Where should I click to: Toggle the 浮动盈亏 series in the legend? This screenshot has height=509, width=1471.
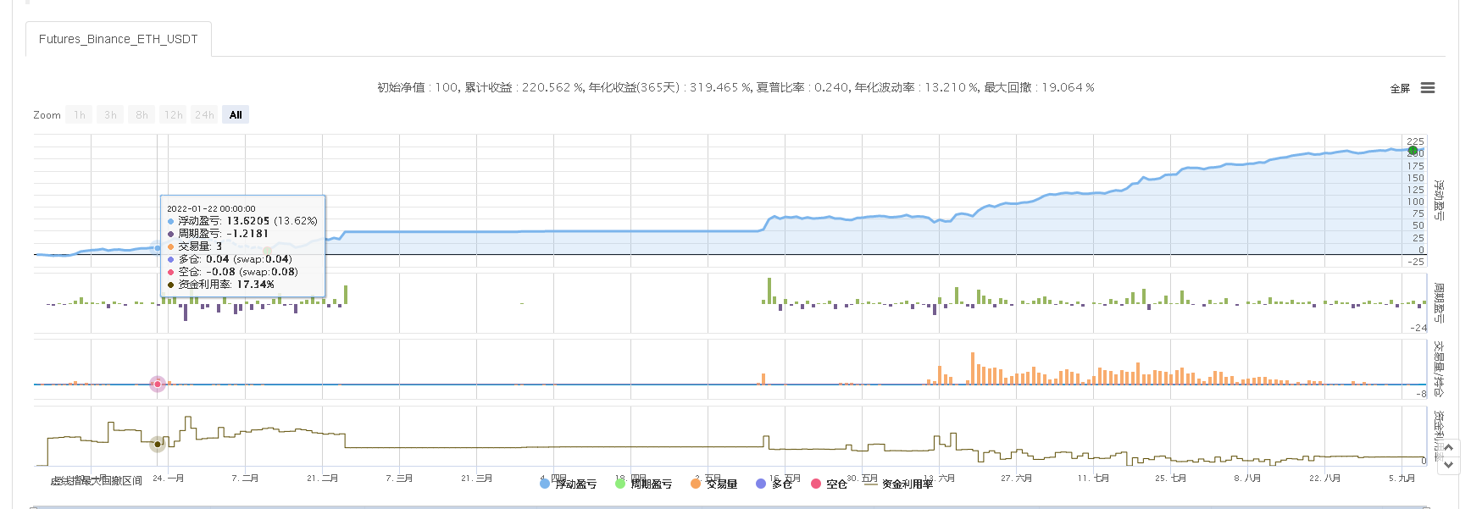click(x=568, y=484)
